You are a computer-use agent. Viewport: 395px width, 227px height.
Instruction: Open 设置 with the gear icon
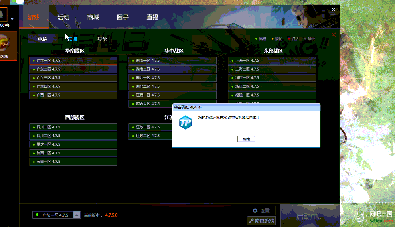[x=261, y=211]
